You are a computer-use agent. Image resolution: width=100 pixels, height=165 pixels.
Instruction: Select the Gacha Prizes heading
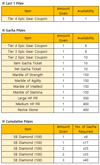[x=14, y=30]
